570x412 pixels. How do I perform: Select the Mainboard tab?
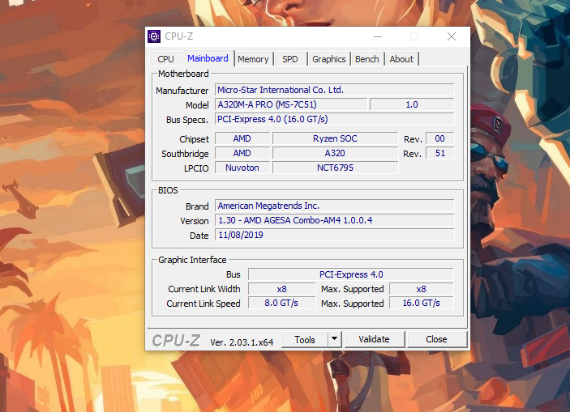coord(208,58)
